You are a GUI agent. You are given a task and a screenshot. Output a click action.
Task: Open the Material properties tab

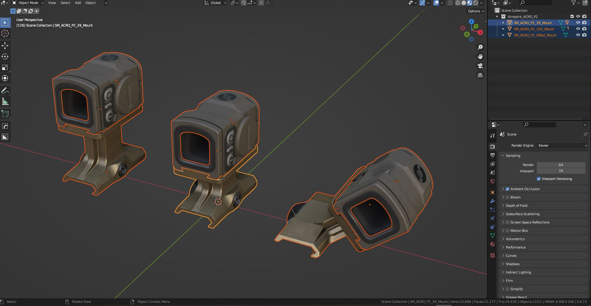pyautogui.click(x=492, y=244)
